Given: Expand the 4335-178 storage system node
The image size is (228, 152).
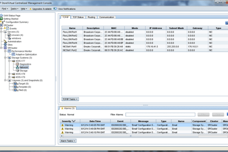Looking at the screenshot, I should coord(9,74).
